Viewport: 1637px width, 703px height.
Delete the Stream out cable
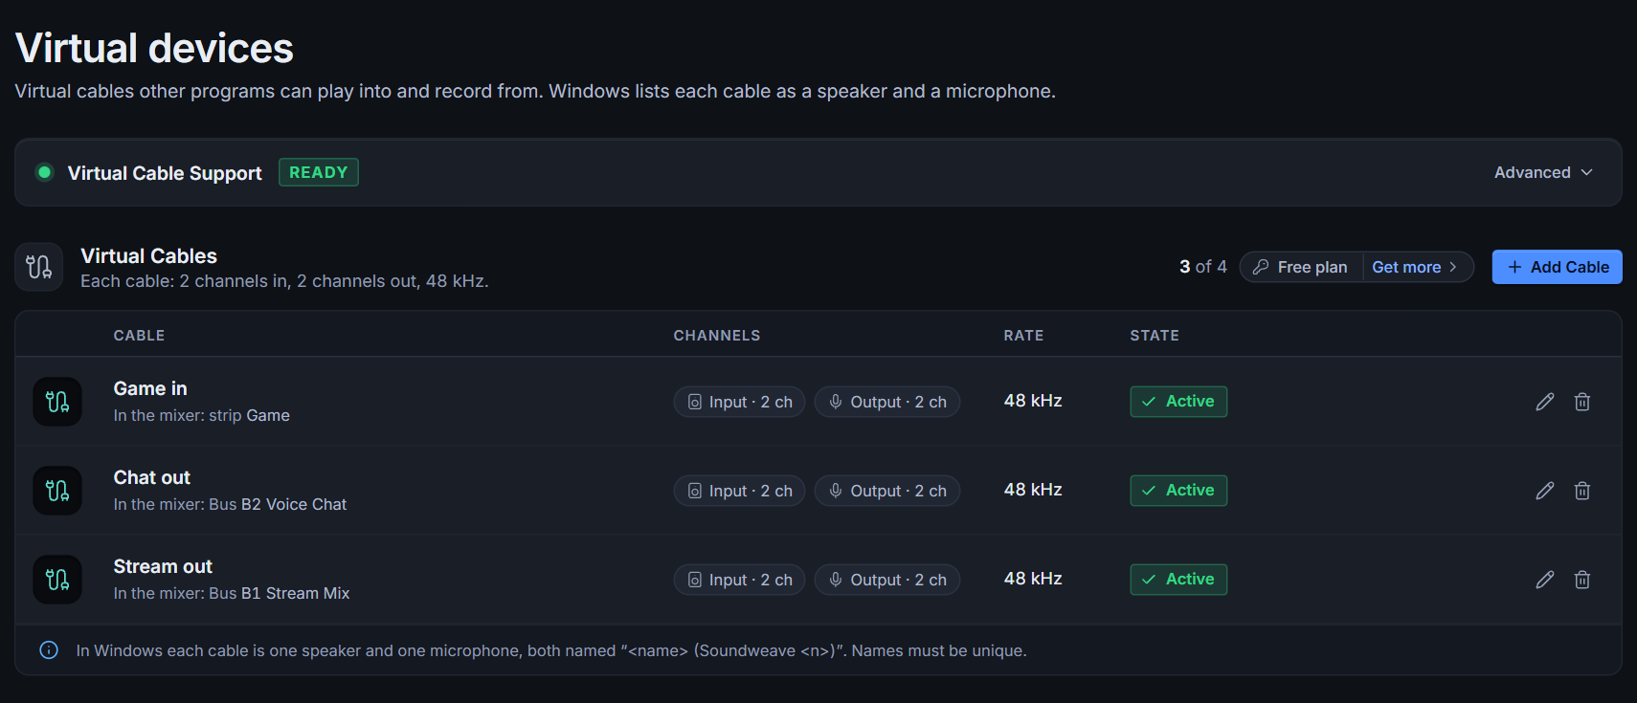point(1582,580)
